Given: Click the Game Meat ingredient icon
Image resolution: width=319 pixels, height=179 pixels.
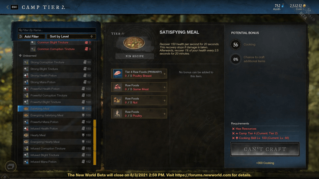Looking at the screenshot, I should (x=117, y=87).
